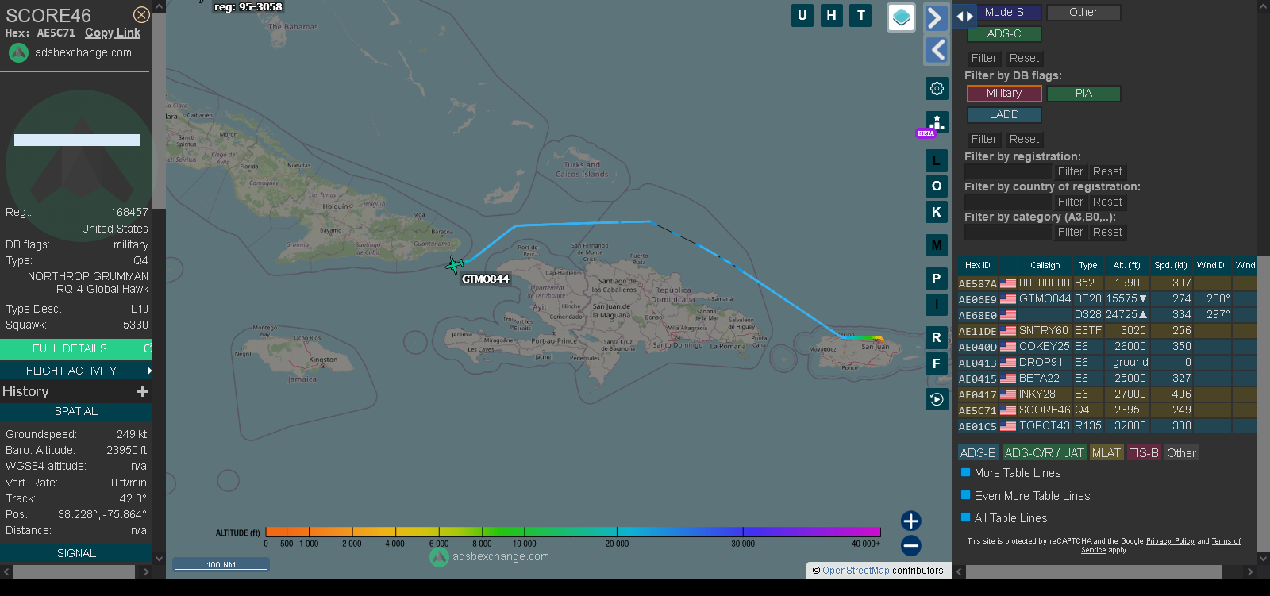Toggle the L map button

(937, 160)
